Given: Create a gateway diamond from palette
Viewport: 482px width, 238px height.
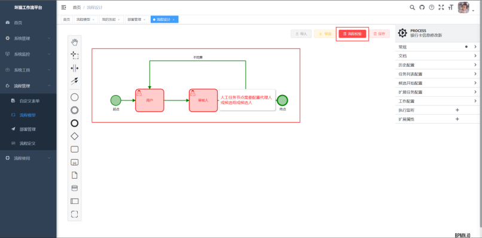Looking at the screenshot, I should [74, 136].
